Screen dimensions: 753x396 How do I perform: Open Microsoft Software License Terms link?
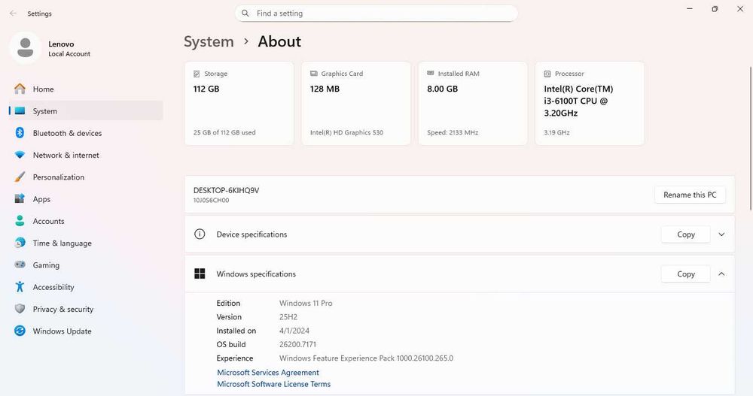click(x=273, y=384)
